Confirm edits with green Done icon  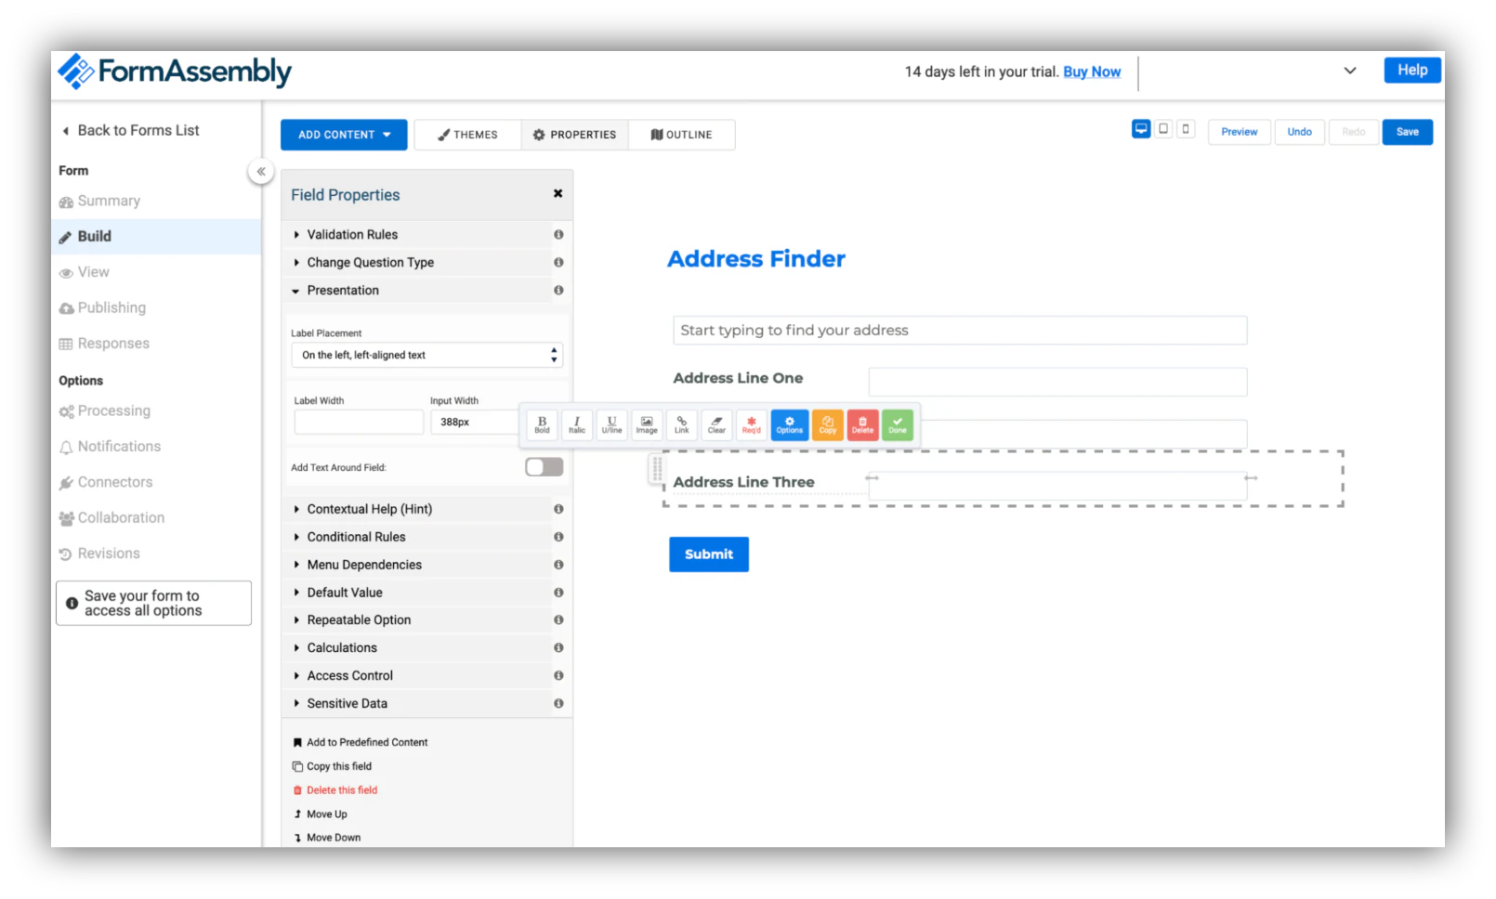click(898, 424)
